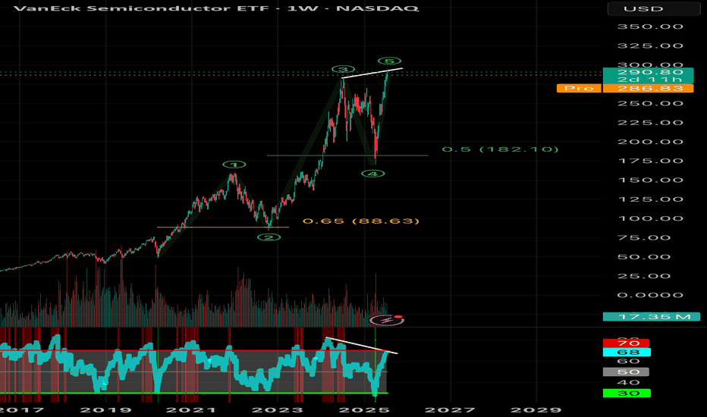Select the circled wave 4 label
This screenshot has height=417, width=707.
pos(373,174)
